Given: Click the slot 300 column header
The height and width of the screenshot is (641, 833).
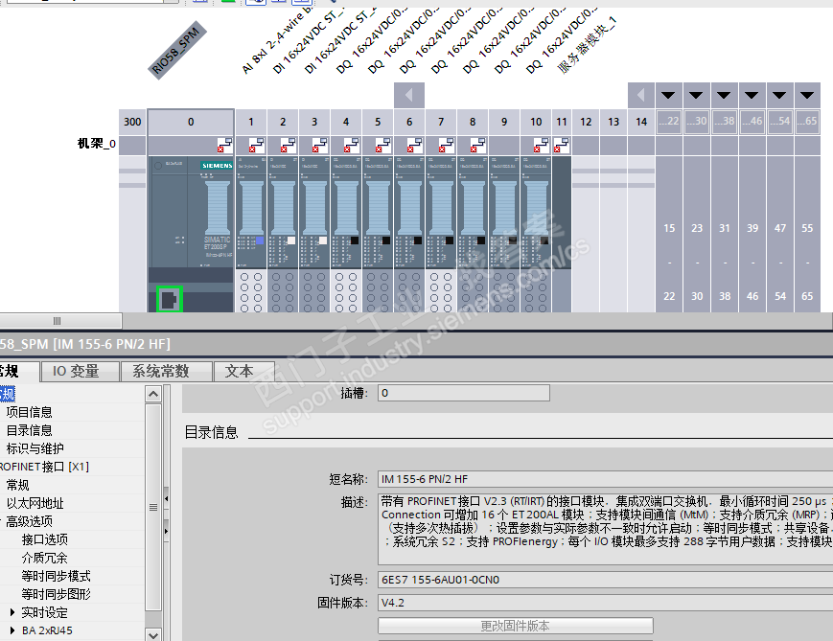Looking at the screenshot, I should [x=132, y=122].
